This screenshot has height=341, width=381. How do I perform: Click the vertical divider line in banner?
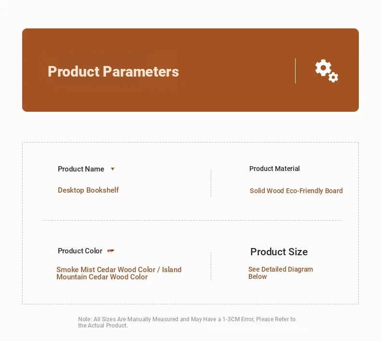(x=296, y=71)
